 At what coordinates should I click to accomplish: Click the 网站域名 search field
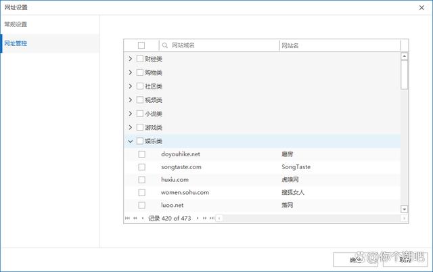point(219,45)
